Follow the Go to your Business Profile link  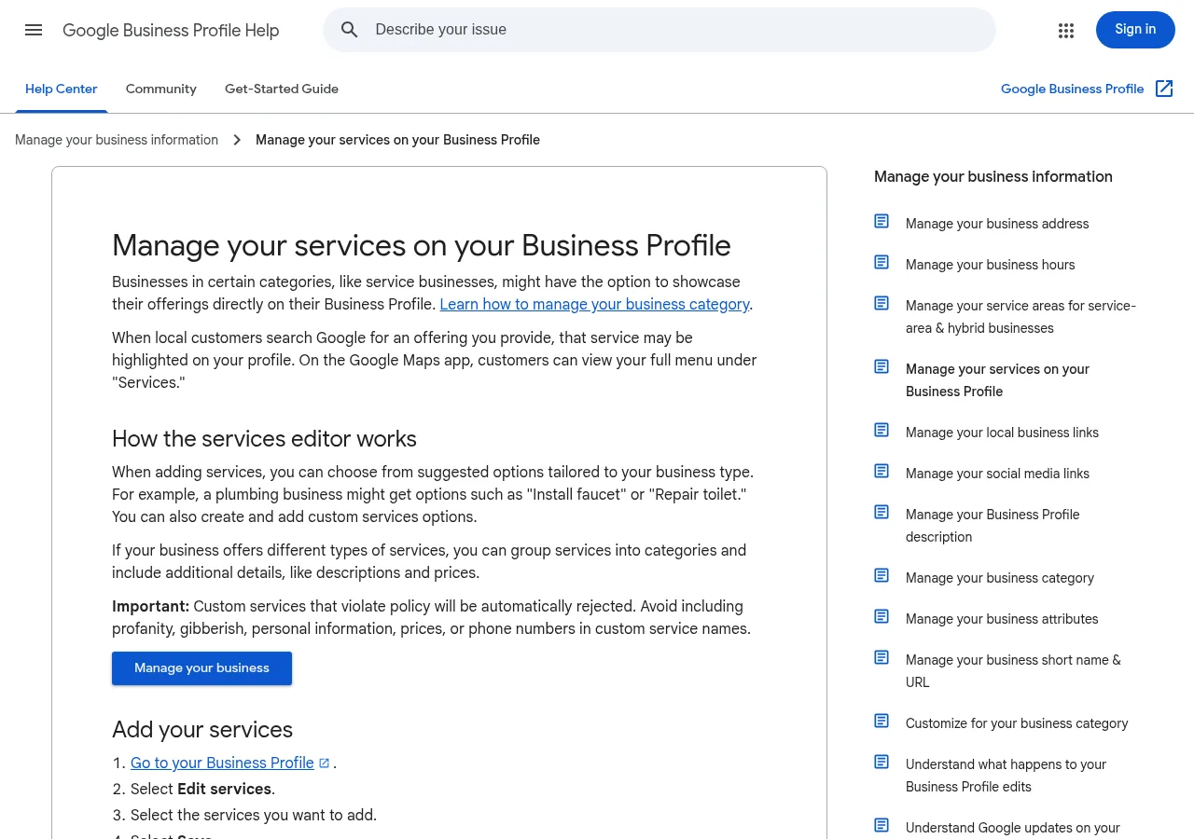pyautogui.click(x=222, y=763)
